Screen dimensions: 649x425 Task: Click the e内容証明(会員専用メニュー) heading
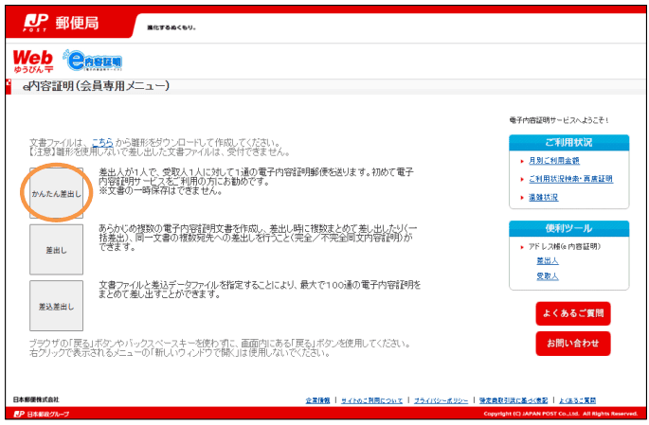coord(96,86)
